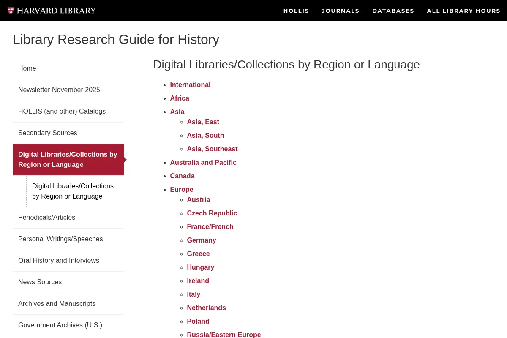Select the highlighted Digital Libraries/Collections sidebar tab
Screen dimensions: 507x338
coord(68,160)
